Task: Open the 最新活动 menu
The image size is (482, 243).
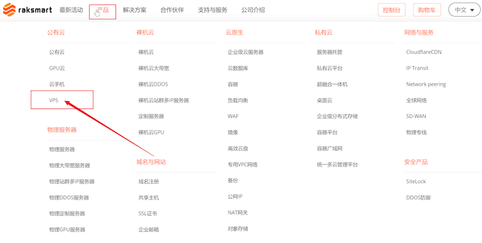Action: point(71,10)
